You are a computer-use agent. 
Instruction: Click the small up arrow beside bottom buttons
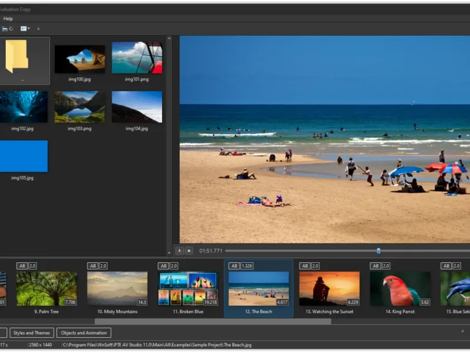[x=462, y=331]
